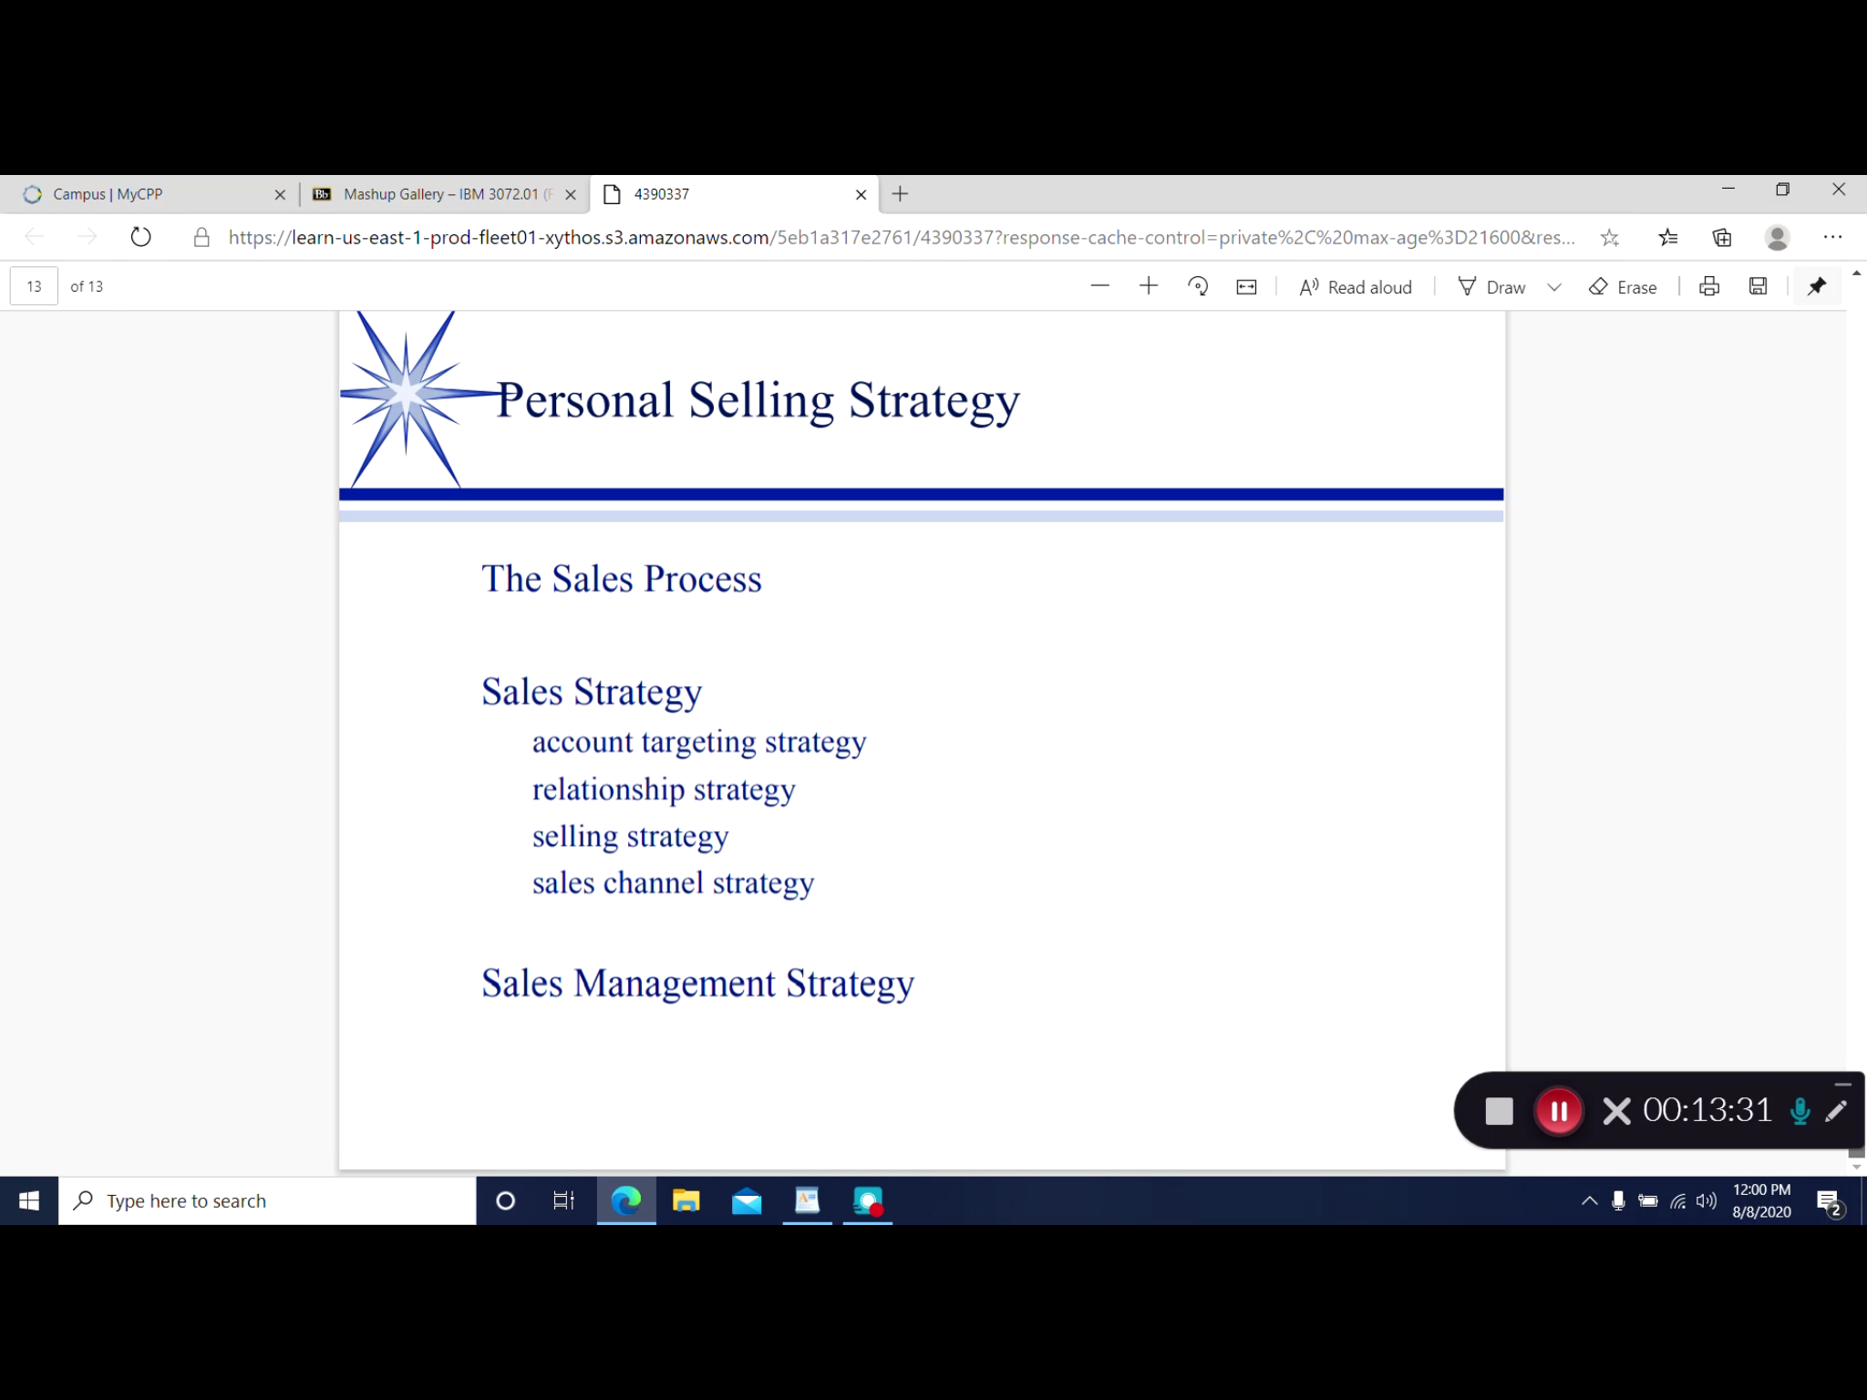This screenshot has height=1400, width=1867.
Task: Click the 'relationship strategy' line
Action: (x=664, y=790)
